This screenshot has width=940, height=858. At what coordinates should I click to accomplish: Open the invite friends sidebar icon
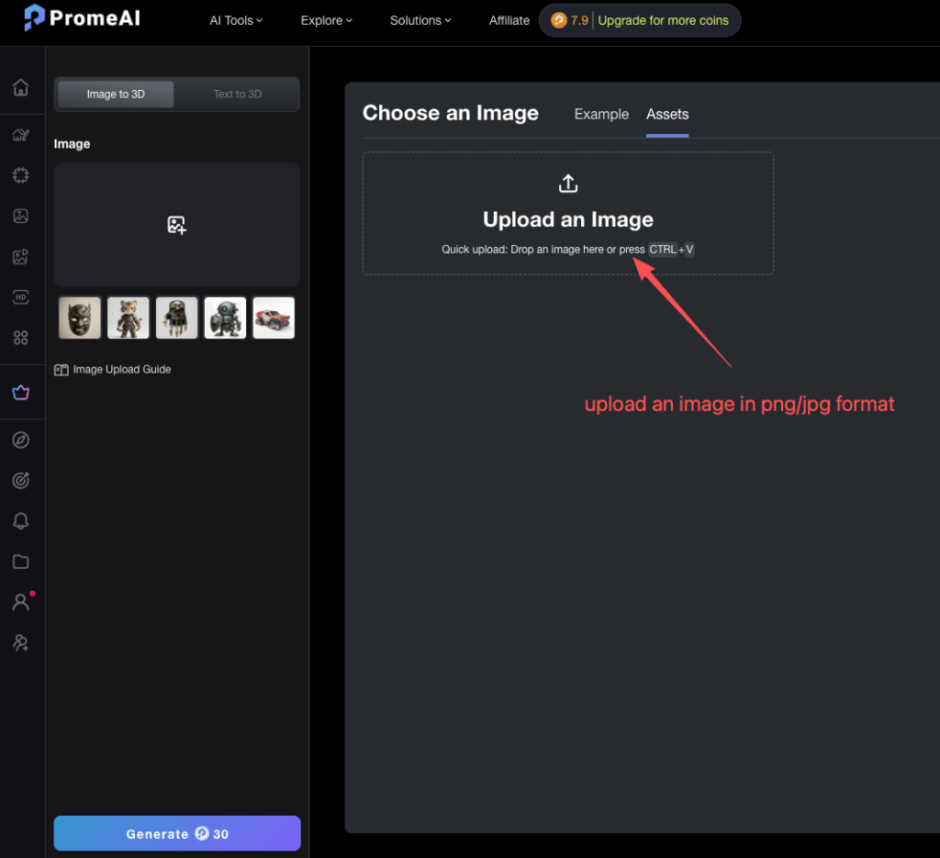pos(21,642)
